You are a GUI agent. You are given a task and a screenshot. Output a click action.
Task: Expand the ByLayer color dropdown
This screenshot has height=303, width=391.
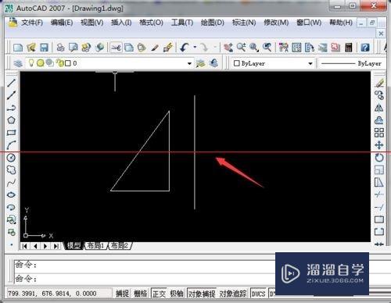(310, 63)
